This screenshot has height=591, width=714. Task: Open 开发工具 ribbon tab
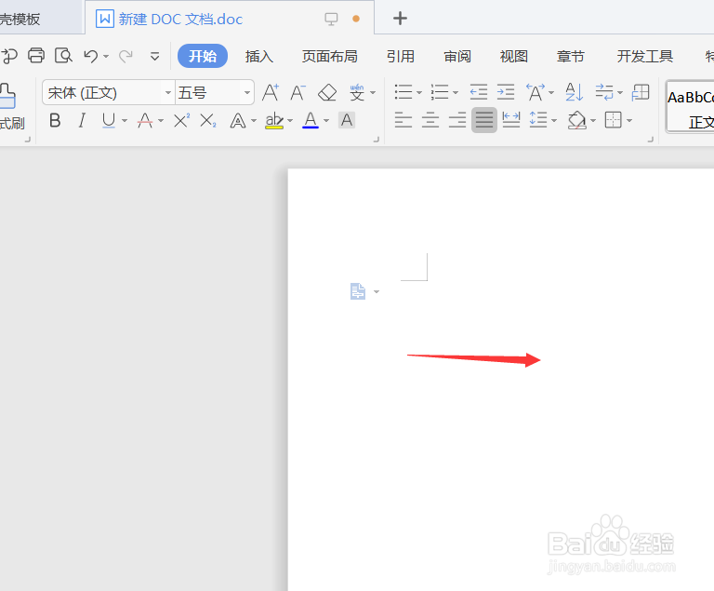[x=645, y=56]
